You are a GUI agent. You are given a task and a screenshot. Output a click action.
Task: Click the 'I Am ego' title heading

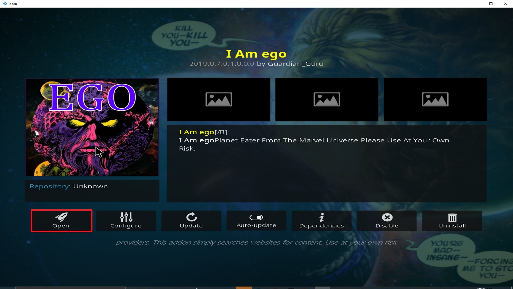[x=256, y=54]
